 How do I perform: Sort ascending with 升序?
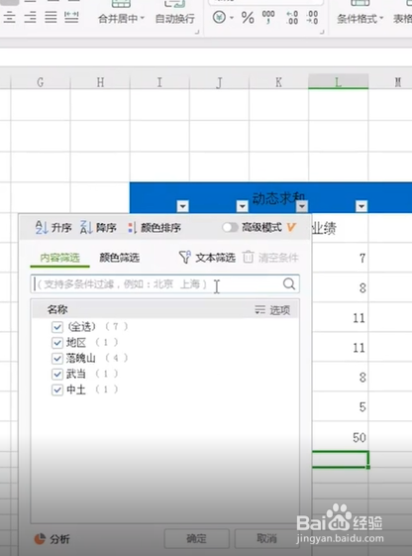53,227
